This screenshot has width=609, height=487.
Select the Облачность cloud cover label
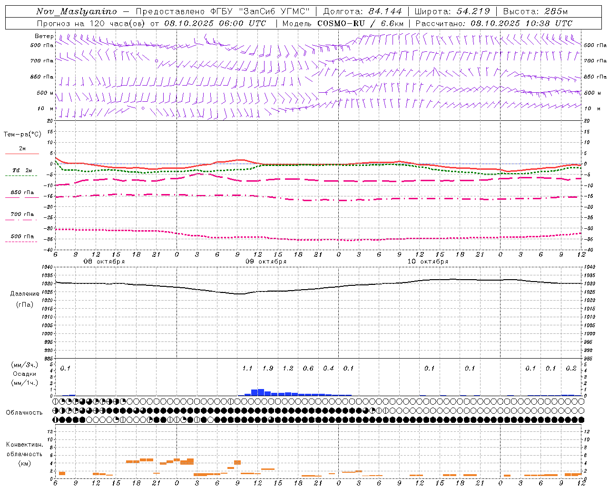pyautogui.click(x=24, y=413)
